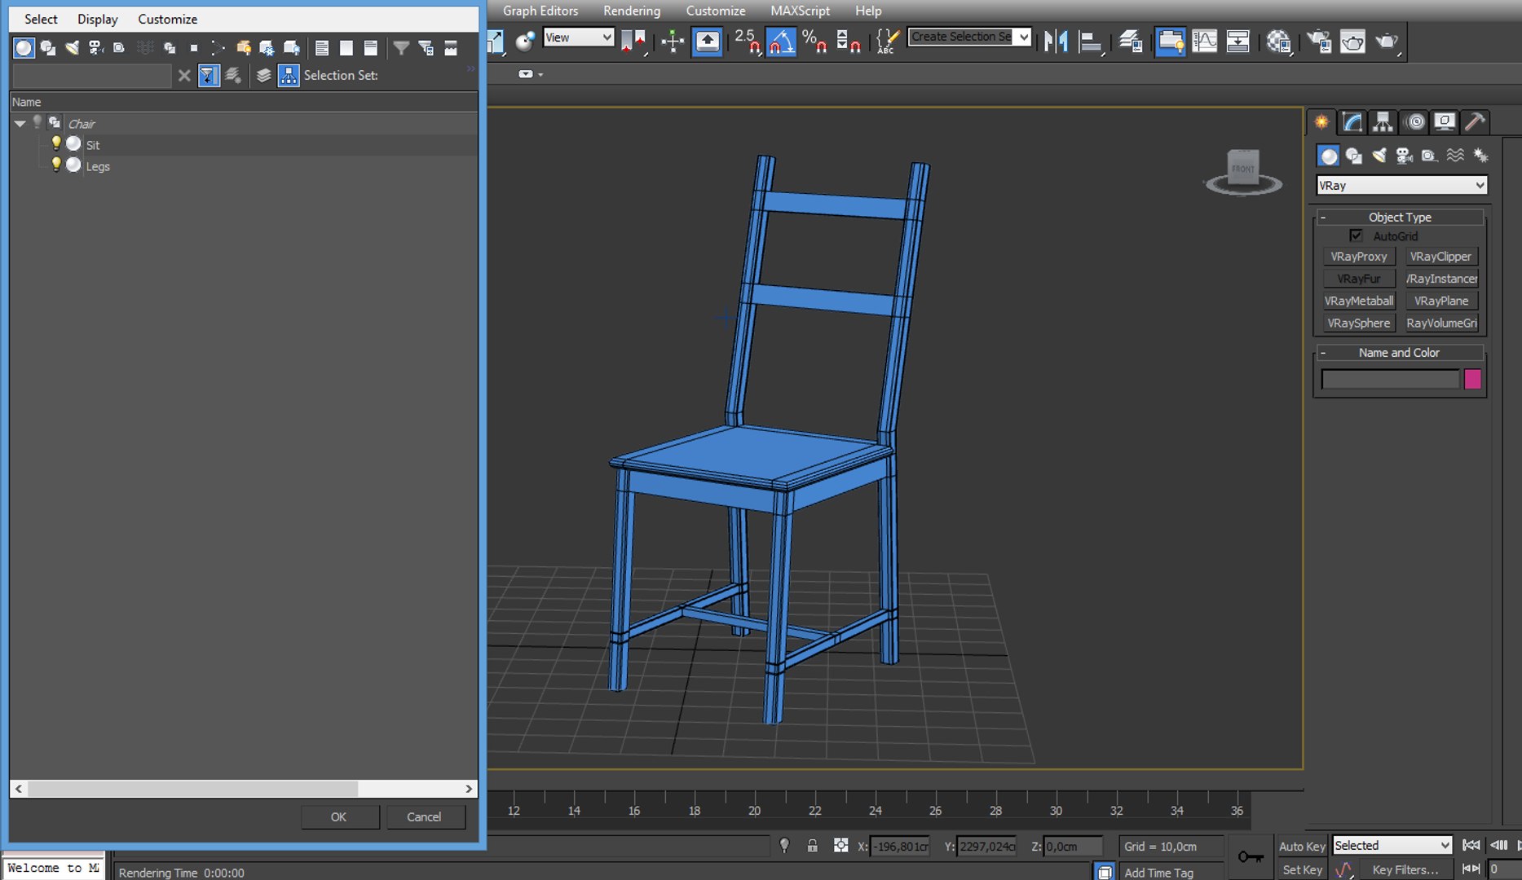Toggle the highlighted funnel filter button beside the find field

209,75
